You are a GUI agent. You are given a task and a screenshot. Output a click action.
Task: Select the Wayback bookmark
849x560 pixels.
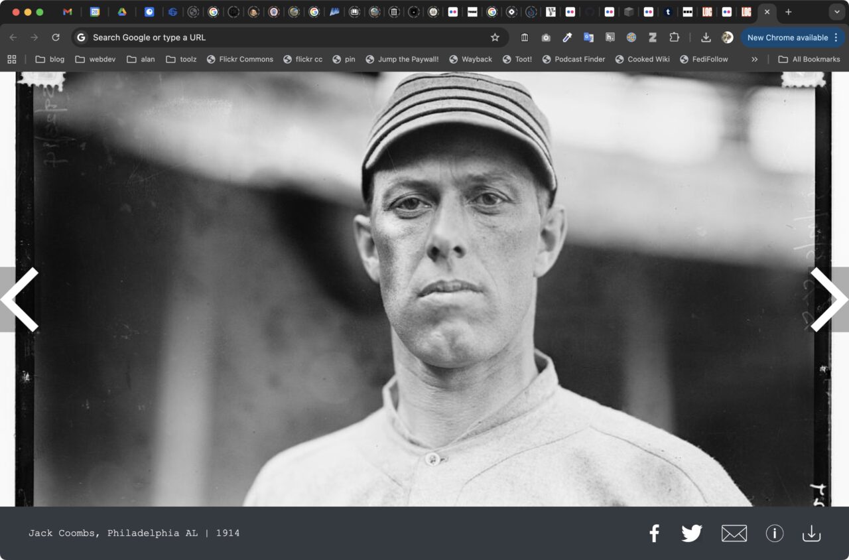tap(472, 59)
